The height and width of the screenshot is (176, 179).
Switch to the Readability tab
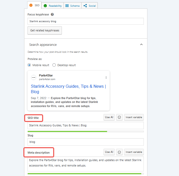(52, 6)
